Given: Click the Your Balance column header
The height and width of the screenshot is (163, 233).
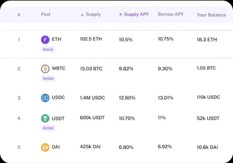Looking at the screenshot, I should (x=211, y=15).
